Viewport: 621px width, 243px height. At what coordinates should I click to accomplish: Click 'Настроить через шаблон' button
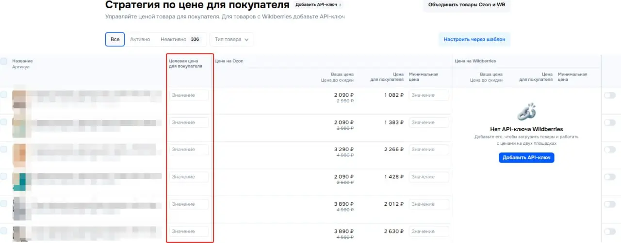point(474,39)
